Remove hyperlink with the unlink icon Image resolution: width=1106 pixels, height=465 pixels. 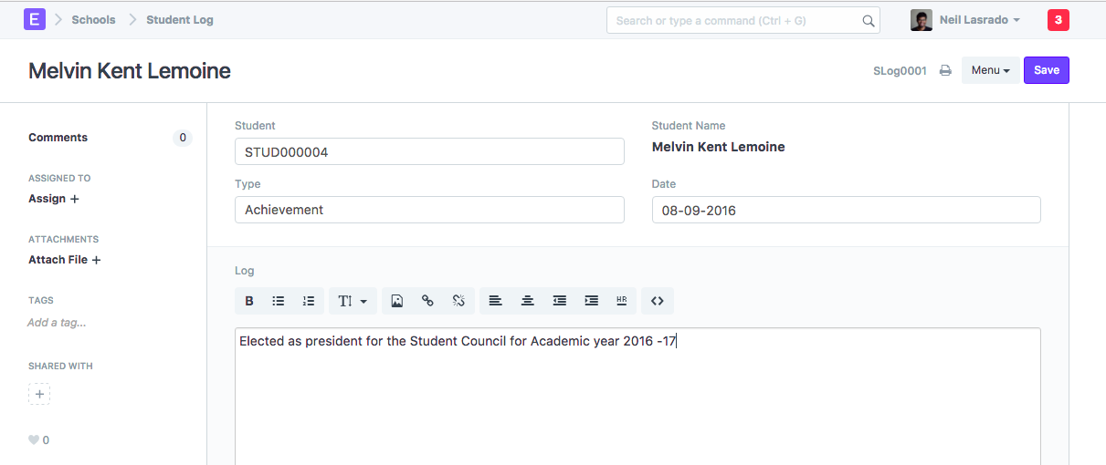[458, 301]
